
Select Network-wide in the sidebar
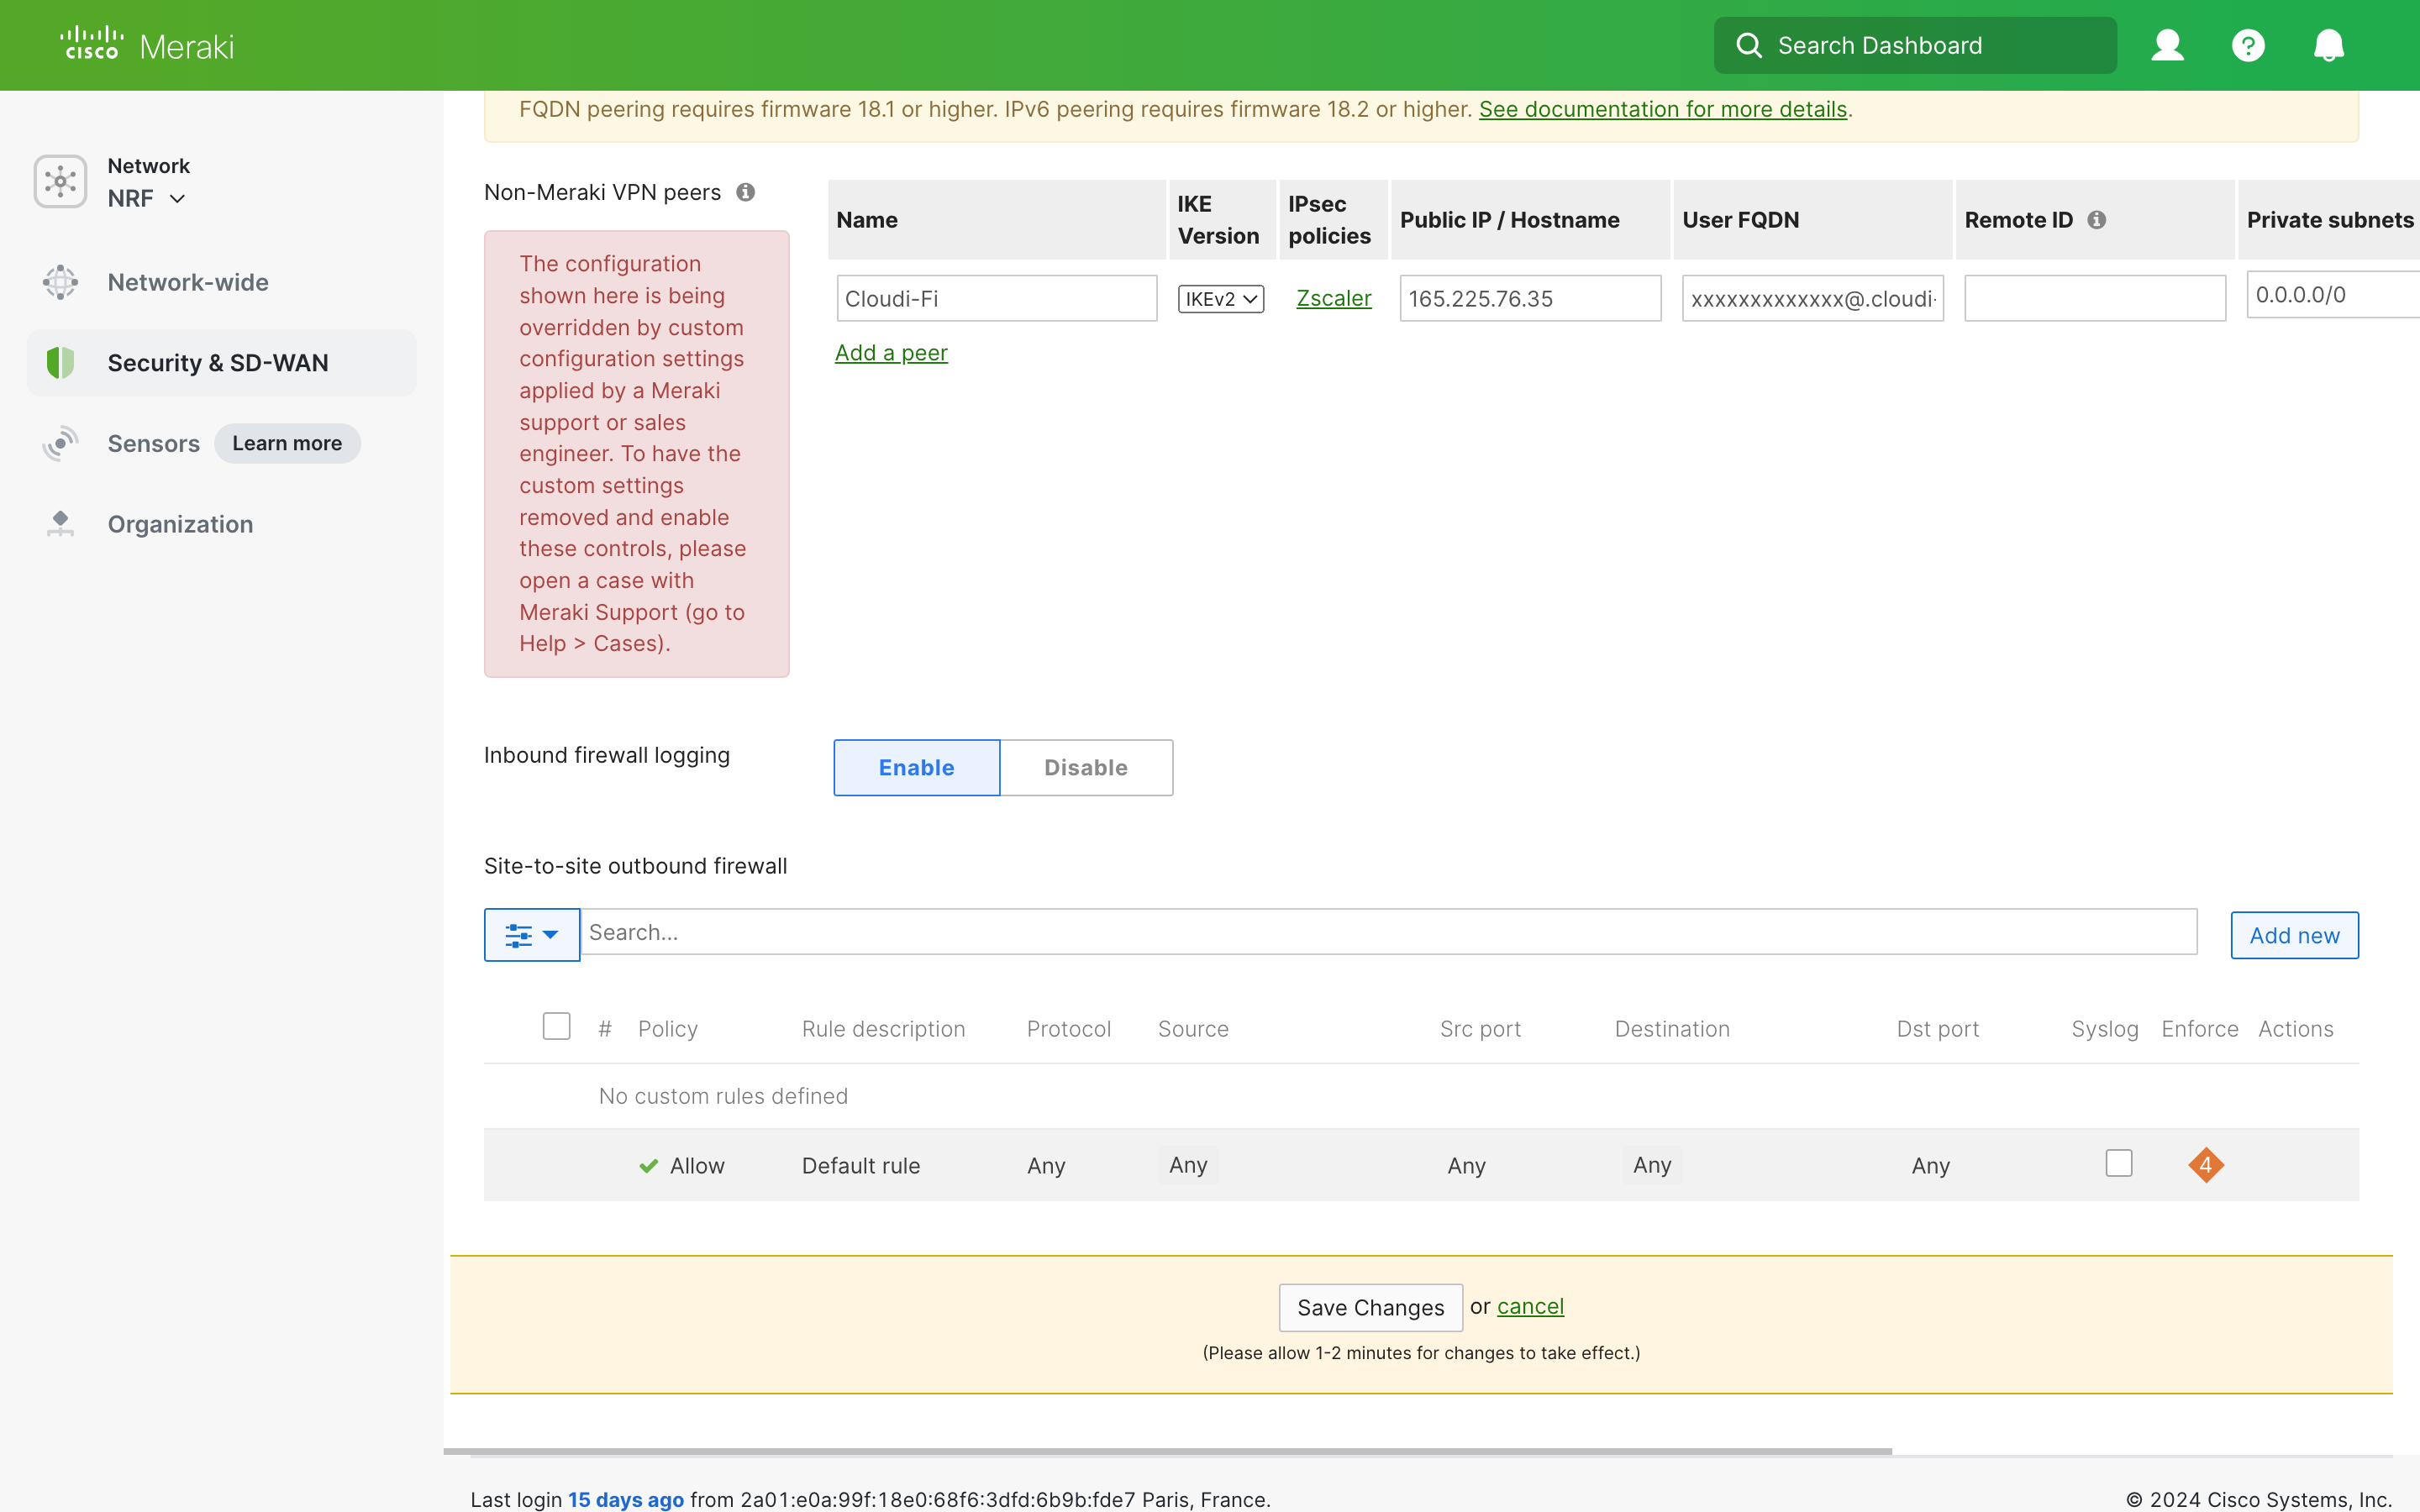(x=187, y=282)
